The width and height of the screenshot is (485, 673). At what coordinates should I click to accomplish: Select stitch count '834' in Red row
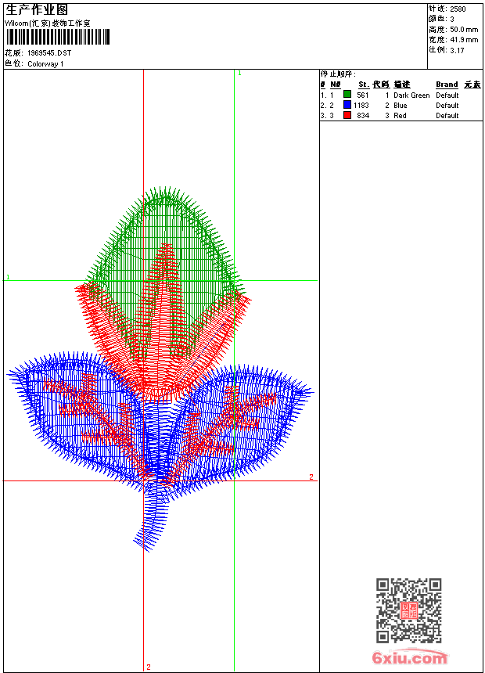pyautogui.click(x=363, y=116)
